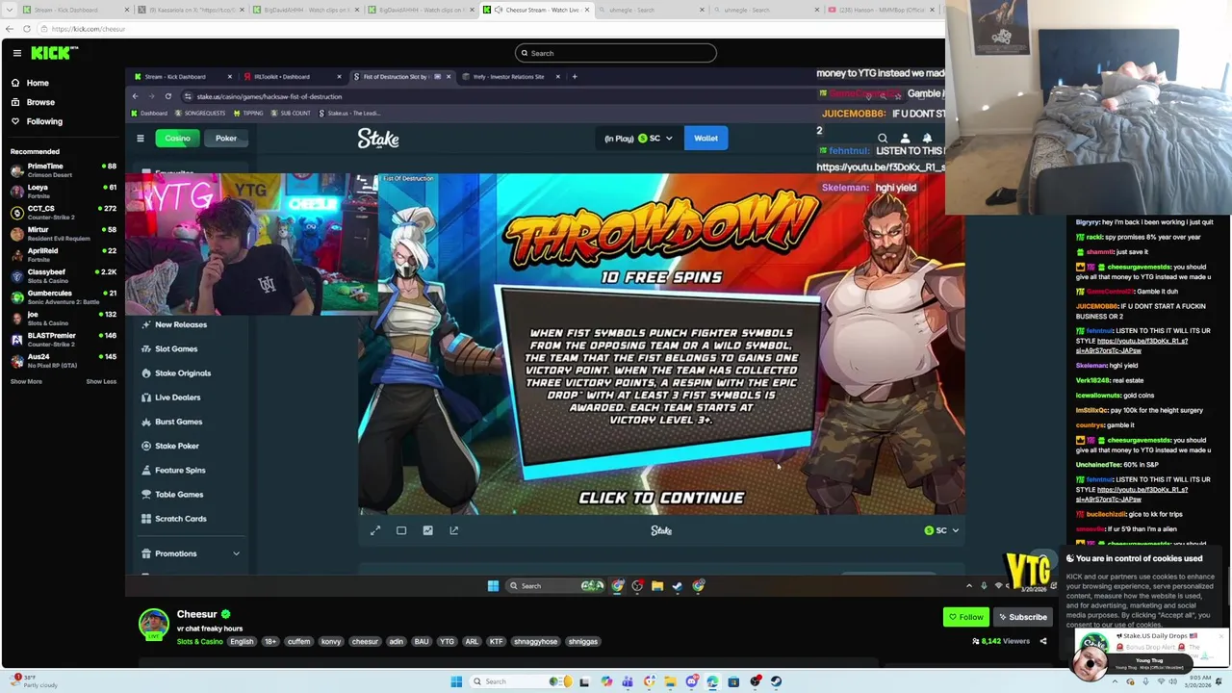Click game pop-out icon
Image resolution: width=1232 pixels, height=693 pixels.
click(453, 530)
